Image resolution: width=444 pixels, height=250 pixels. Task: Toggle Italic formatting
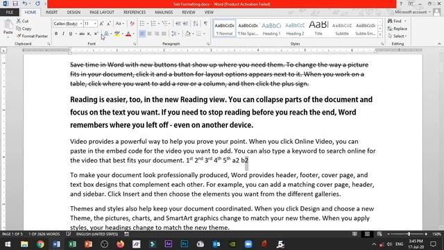click(63, 34)
